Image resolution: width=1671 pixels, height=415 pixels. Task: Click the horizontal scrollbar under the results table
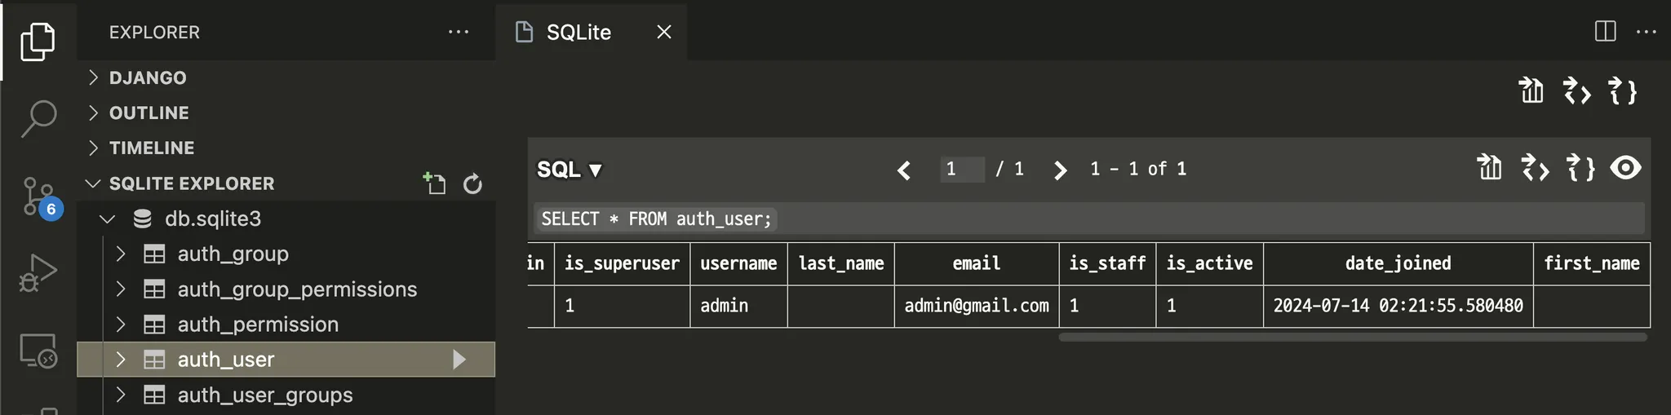pyautogui.click(x=1353, y=337)
